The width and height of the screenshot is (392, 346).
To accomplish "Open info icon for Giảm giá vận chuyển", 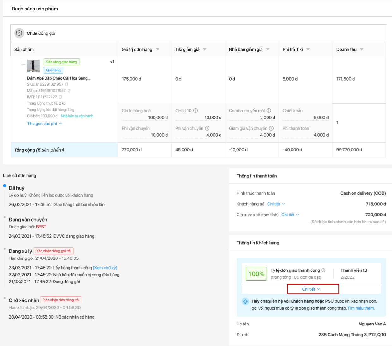I will point(271,128).
